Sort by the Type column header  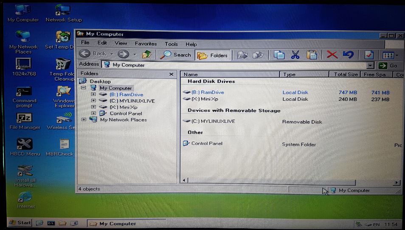pyautogui.click(x=304, y=74)
